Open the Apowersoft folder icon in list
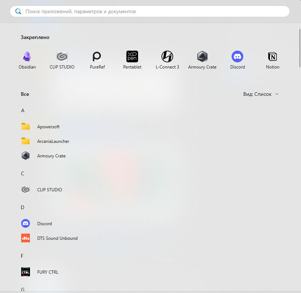Screen dimensions: 301x293 [x=26, y=126]
